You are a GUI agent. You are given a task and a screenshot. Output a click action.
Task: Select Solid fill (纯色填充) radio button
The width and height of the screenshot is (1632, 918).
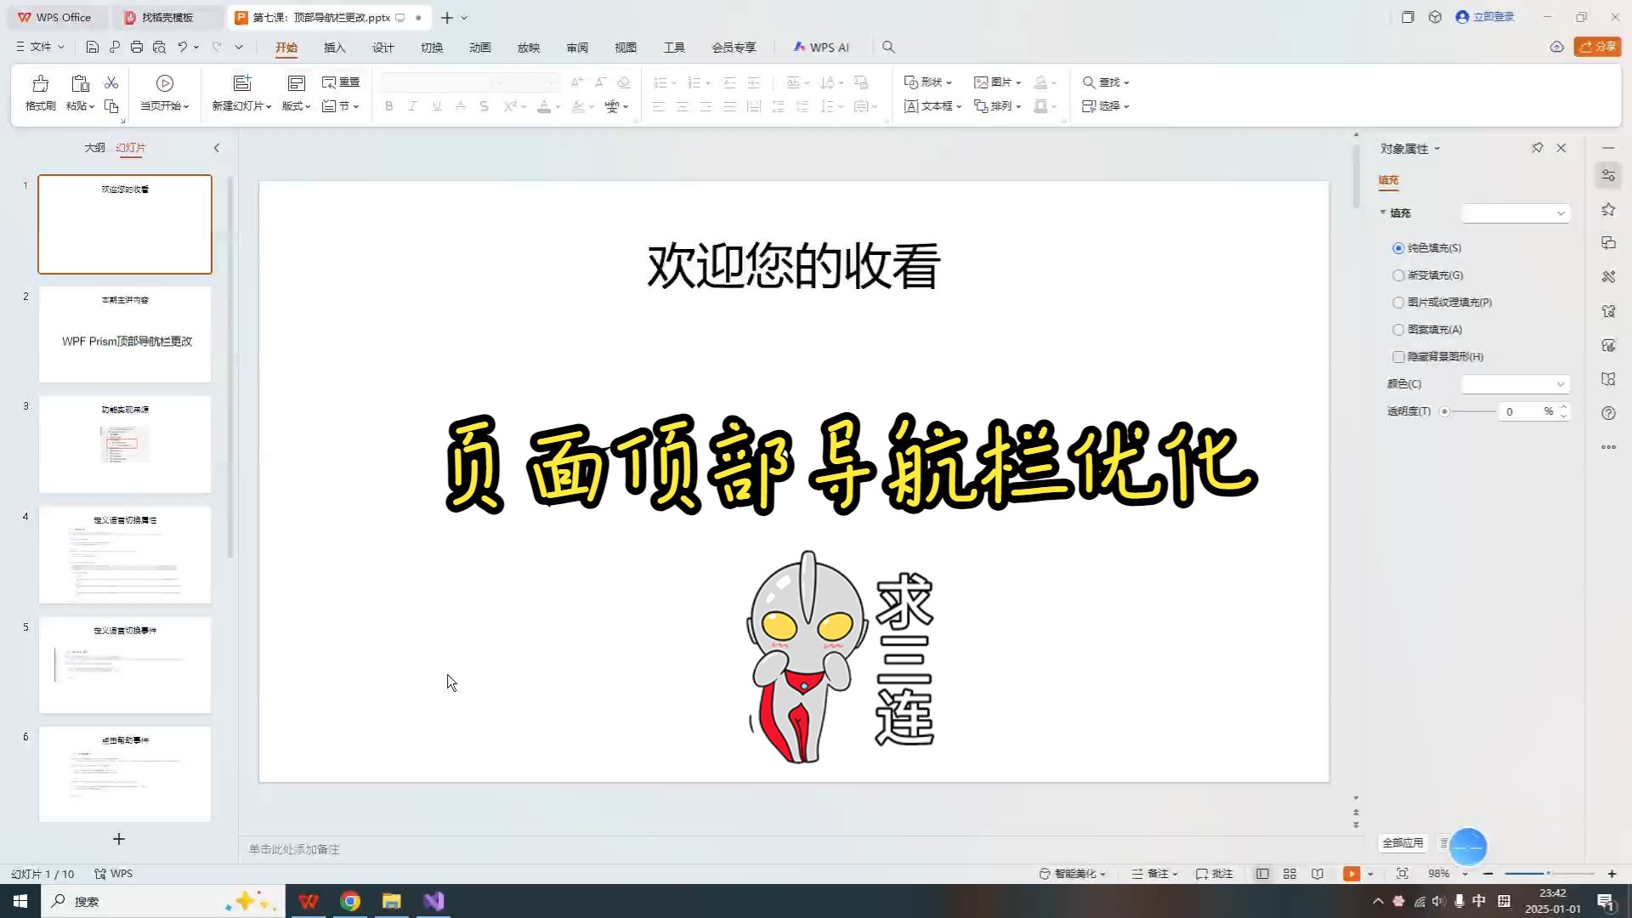pos(1398,248)
